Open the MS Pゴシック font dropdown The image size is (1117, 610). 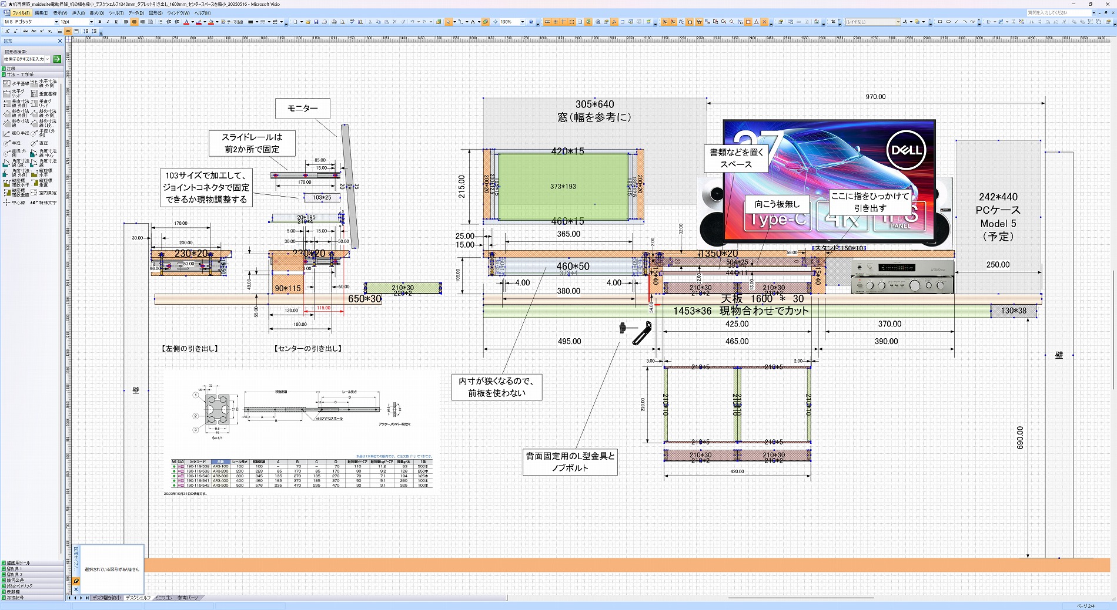56,22
